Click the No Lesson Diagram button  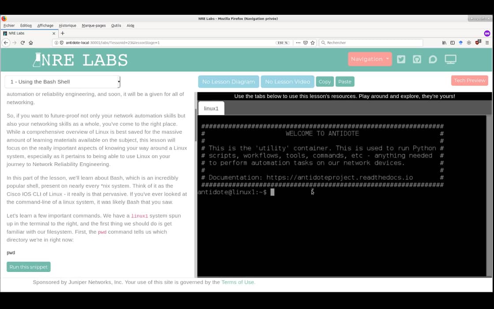(x=228, y=82)
